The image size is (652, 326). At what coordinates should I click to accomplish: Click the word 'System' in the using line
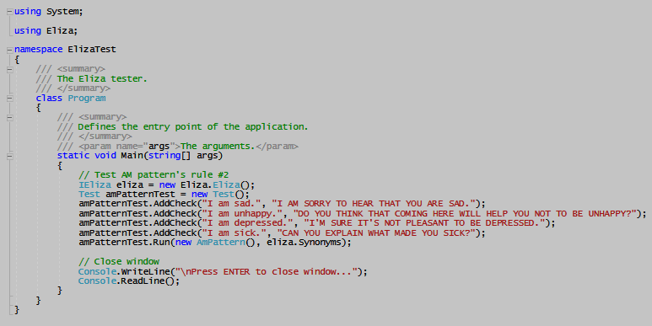pyautogui.click(x=63, y=12)
